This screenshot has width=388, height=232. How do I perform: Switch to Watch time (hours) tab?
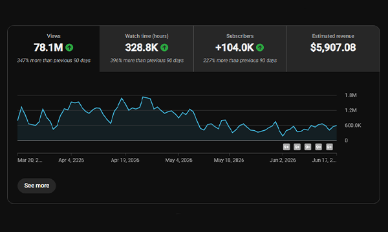[147, 48]
